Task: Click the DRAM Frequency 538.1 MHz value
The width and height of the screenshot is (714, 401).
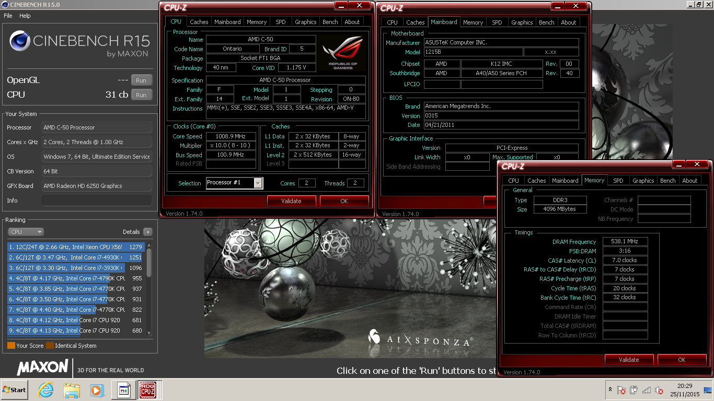Action: pyautogui.click(x=625, y=241)
